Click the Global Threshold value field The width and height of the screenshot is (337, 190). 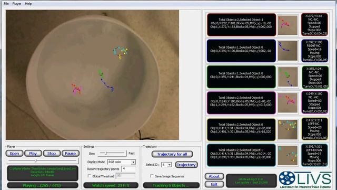click(125, 176)
